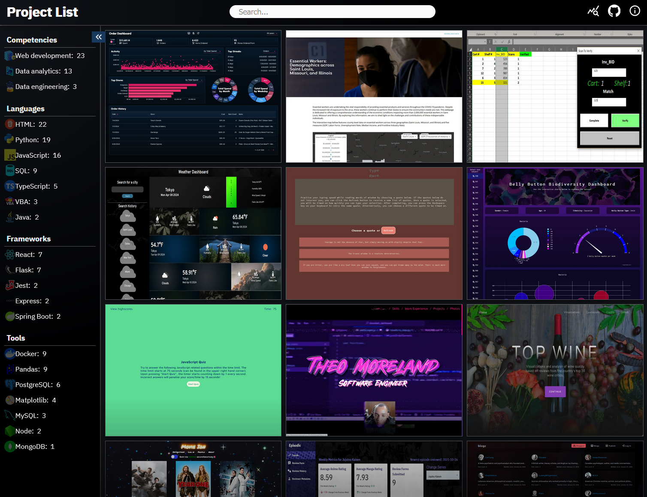Click the SQL language icon
The height and width of the screenshot is (497, 647).
(x=10, y=171)
